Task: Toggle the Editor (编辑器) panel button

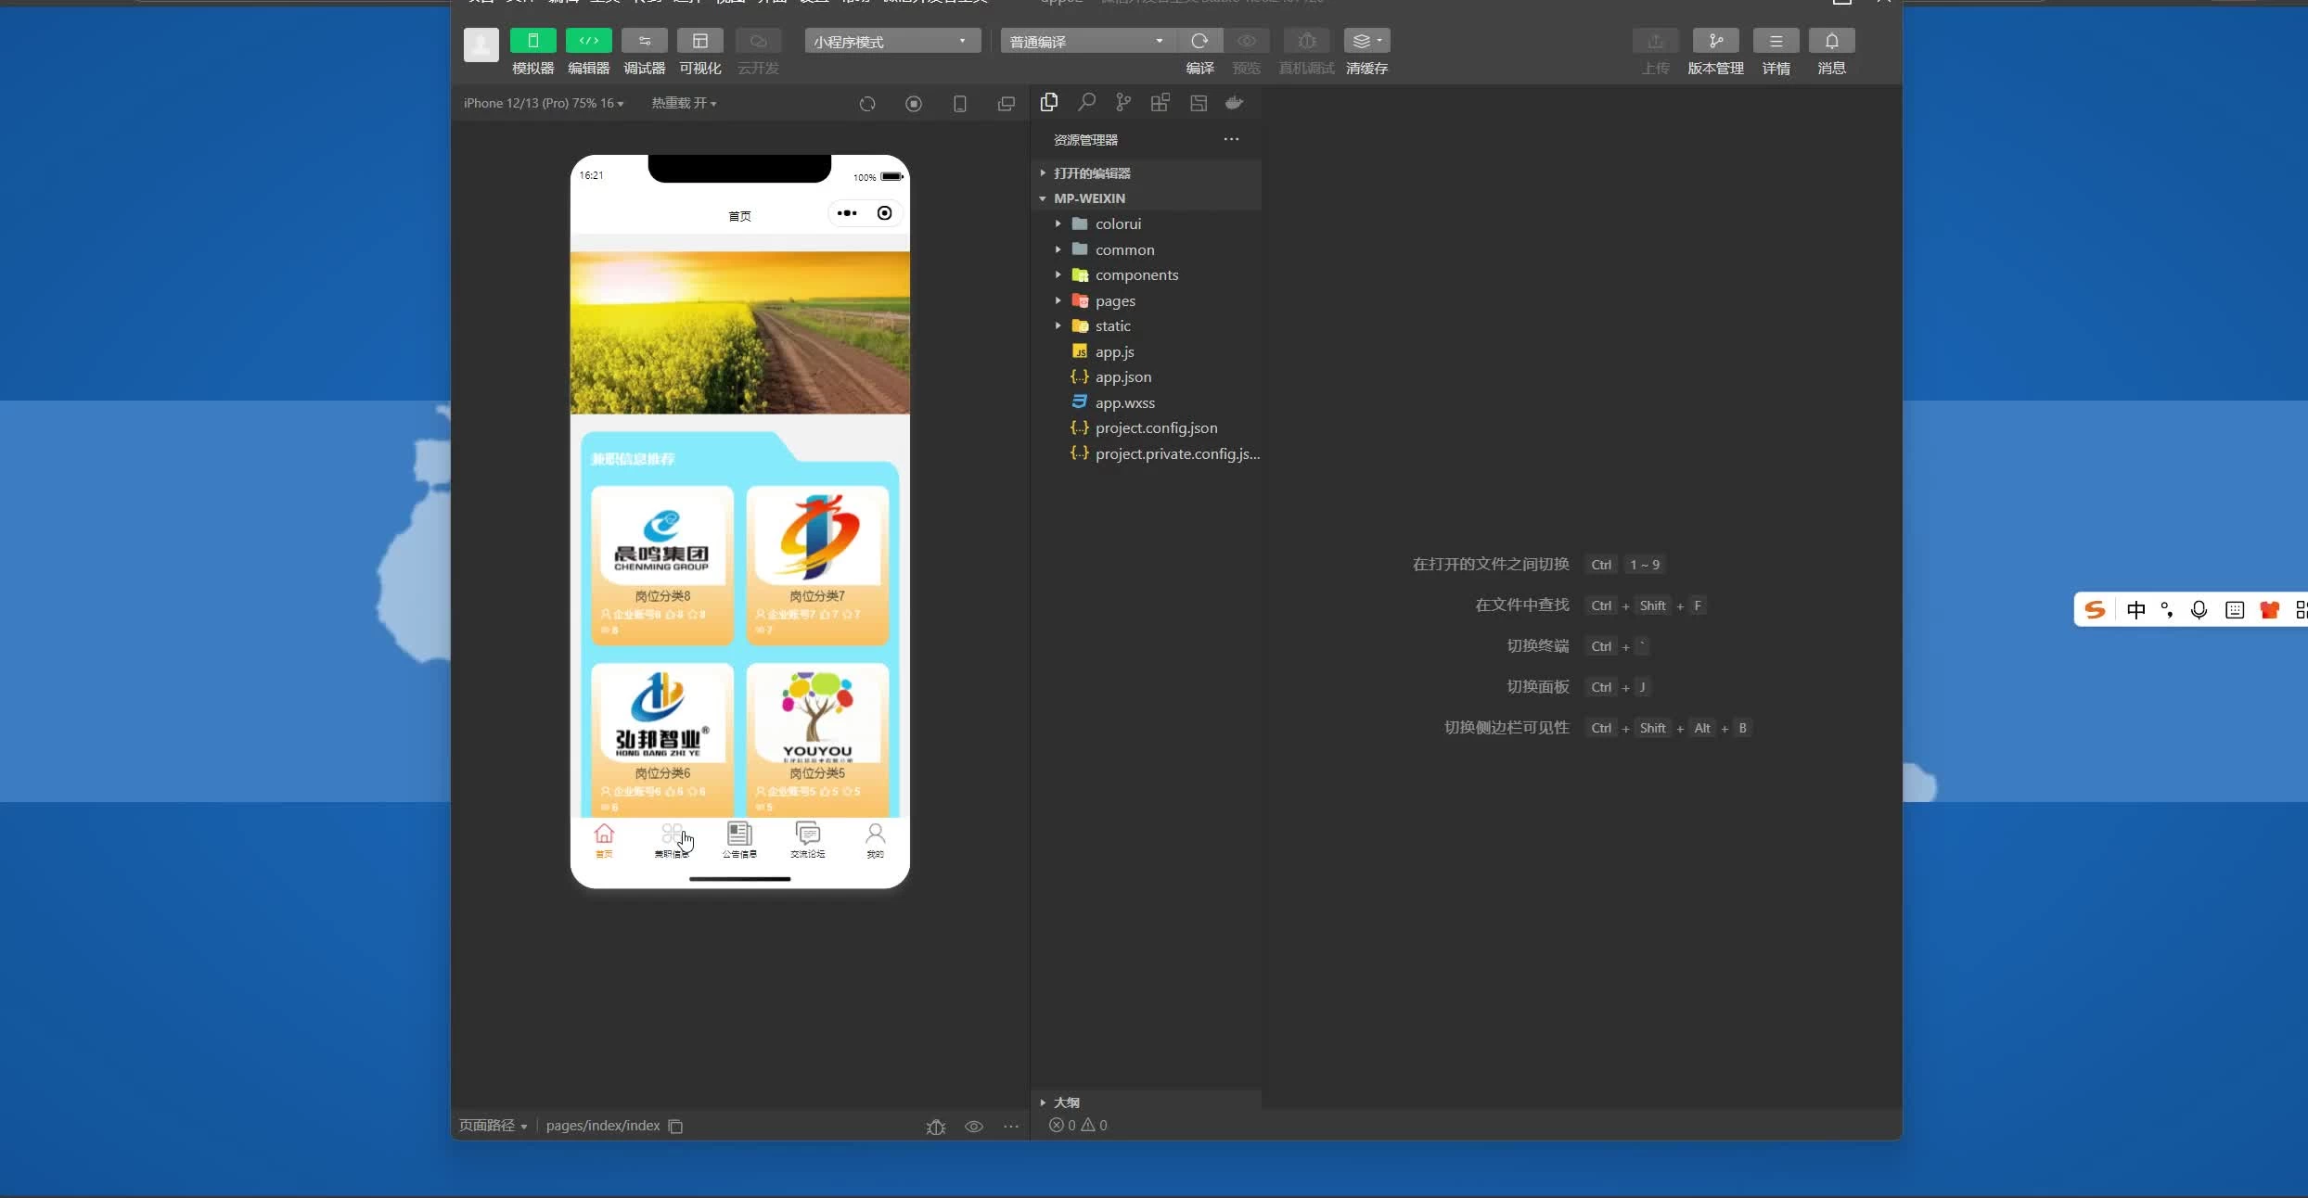Action: point(588,41)
